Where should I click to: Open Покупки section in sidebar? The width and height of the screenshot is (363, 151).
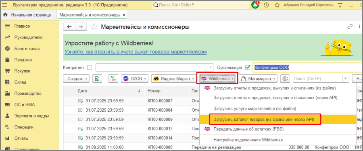click(x=22, y=71)
